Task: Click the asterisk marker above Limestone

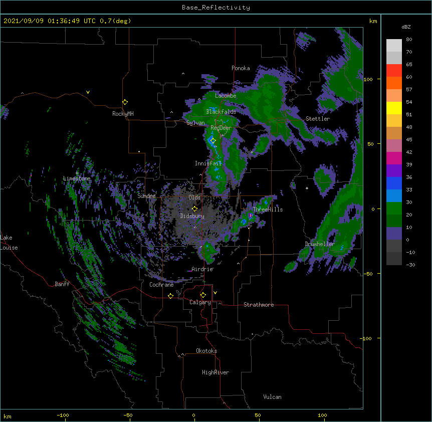Action: [77, 173]
